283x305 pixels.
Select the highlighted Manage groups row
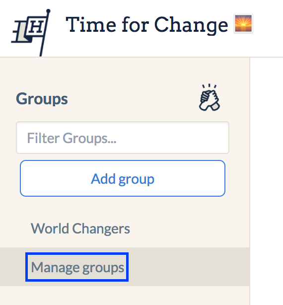click(x=125, y=267)
